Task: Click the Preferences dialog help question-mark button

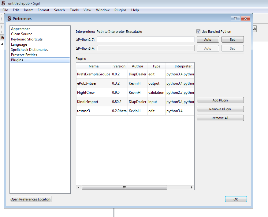Action: pyautogui.click(x=235, y=18)
